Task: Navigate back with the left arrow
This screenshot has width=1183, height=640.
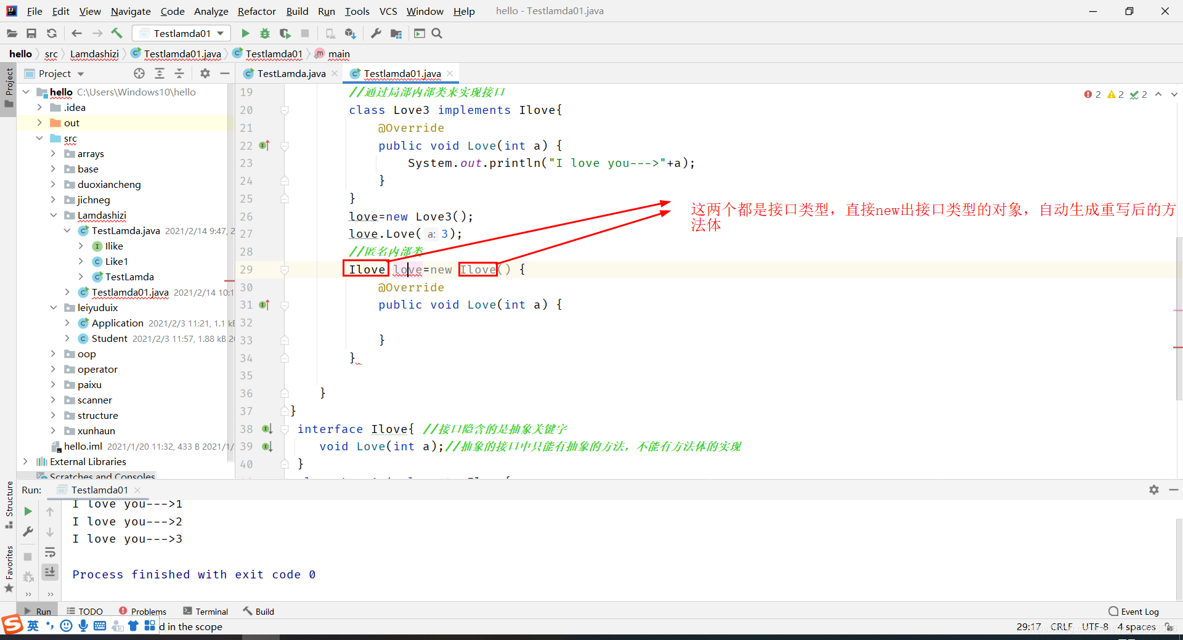Action: (77, 33)
